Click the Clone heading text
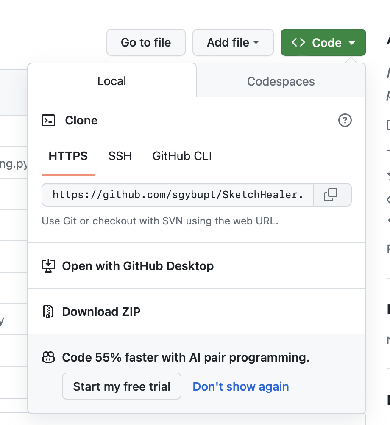This screenshot has height=425, width=390. pos(81,120)
